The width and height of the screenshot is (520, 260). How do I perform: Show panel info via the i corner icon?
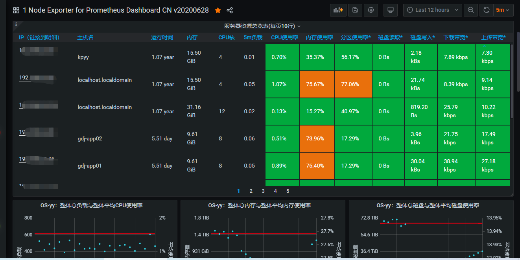[16, 24]
